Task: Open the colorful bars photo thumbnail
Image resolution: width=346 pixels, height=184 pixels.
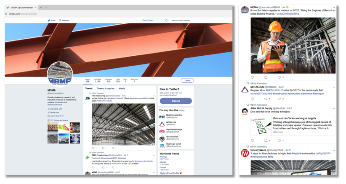Action: click(x=64, y=127)
